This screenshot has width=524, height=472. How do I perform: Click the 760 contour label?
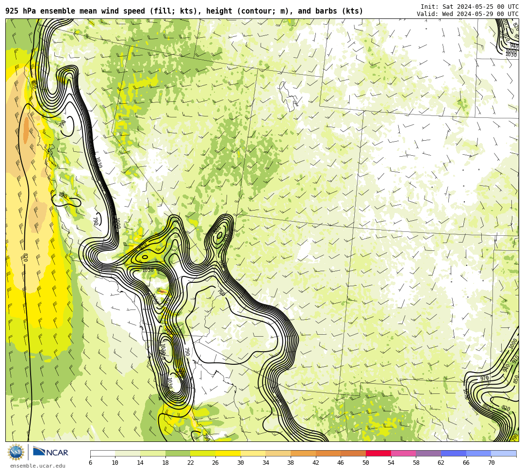pos(221,293)
